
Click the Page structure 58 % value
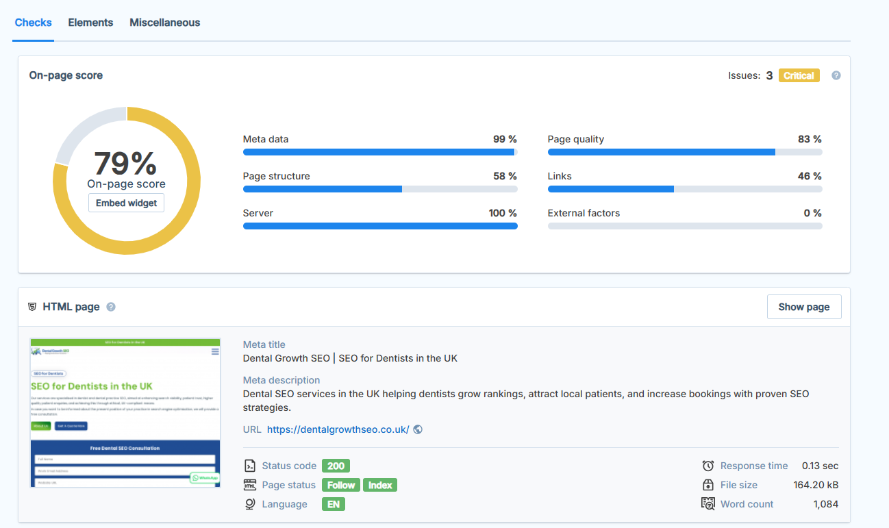tap(505, 176)
